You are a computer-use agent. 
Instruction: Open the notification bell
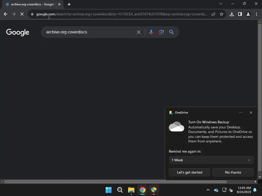pyautogui.click(x=255, y=190)
